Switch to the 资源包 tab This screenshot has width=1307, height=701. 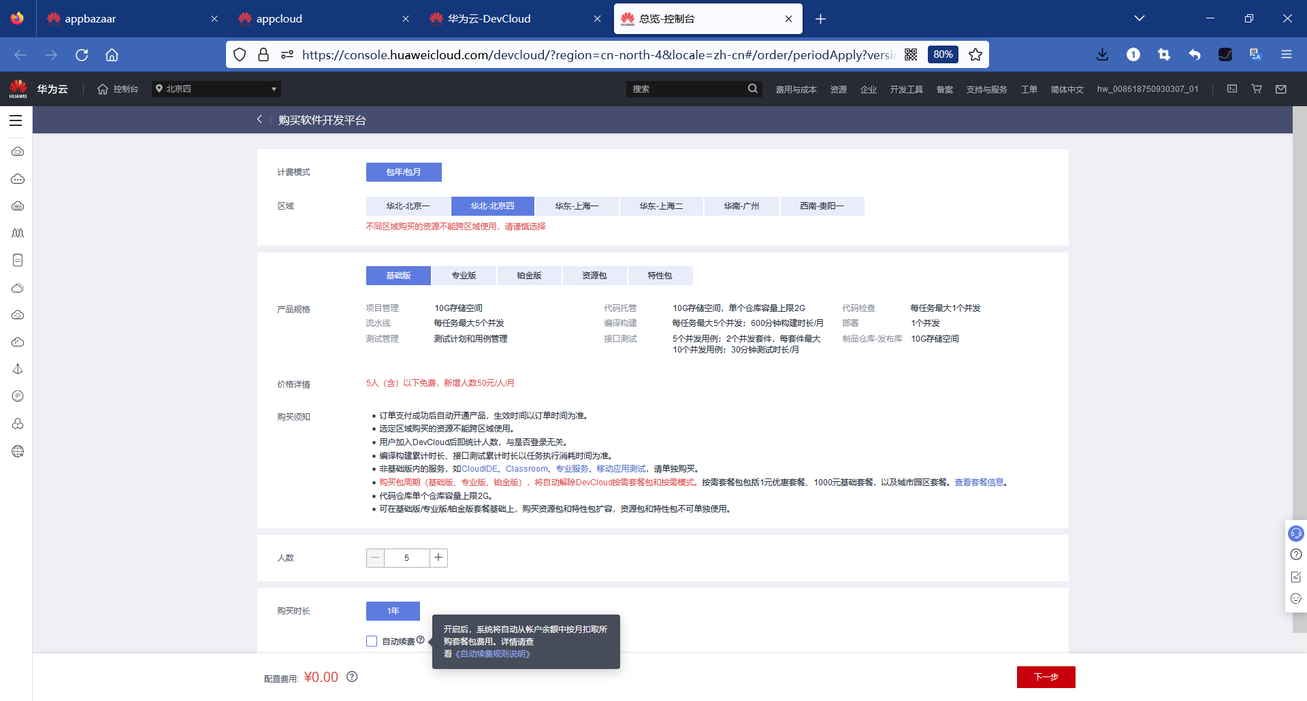click(594, 276)
